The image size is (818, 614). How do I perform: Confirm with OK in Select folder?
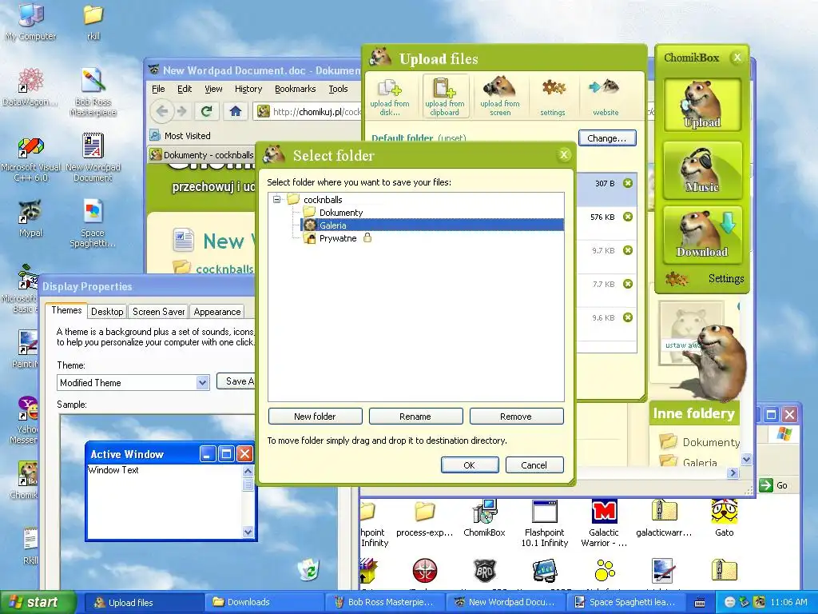(470, 465)
